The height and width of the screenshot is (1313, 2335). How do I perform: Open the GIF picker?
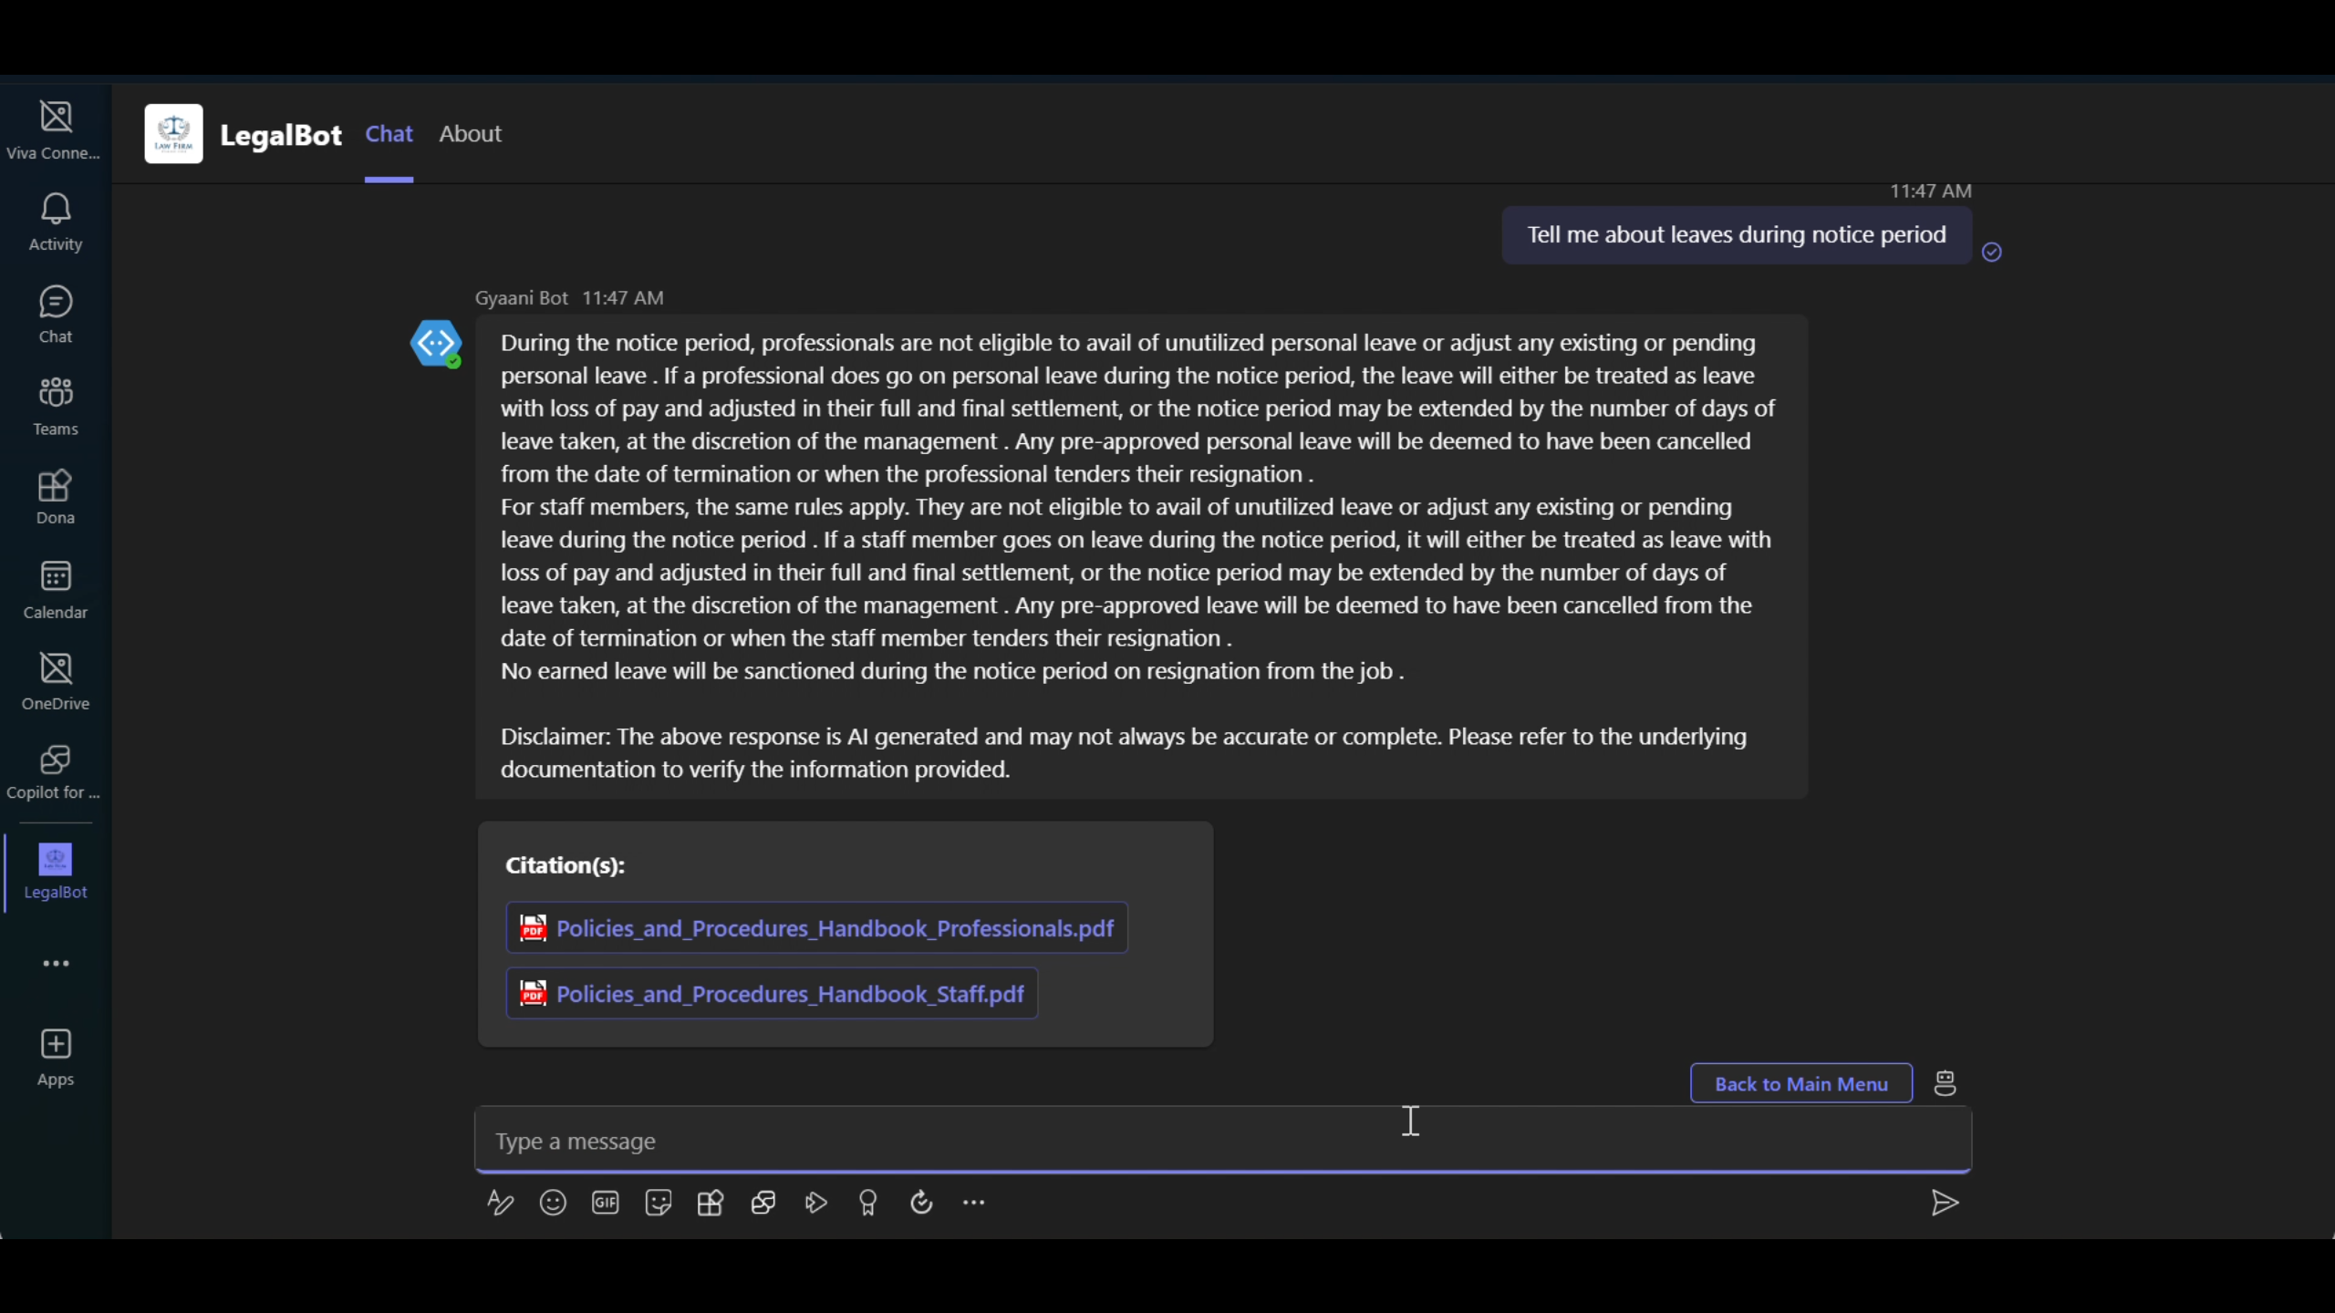606,1203
